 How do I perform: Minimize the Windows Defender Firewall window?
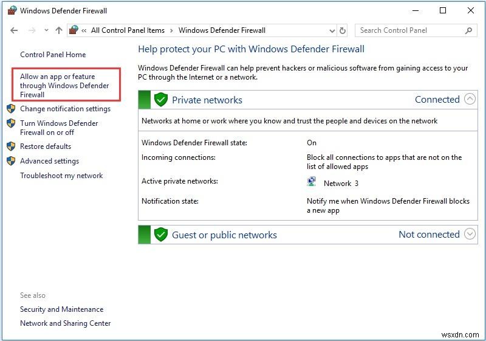tap(416, 10)
